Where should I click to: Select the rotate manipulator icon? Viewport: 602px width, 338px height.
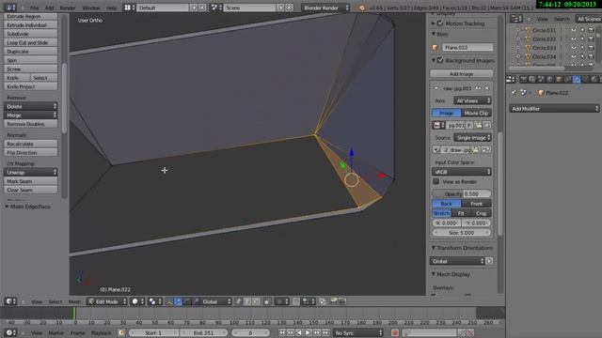pos(187,302)
